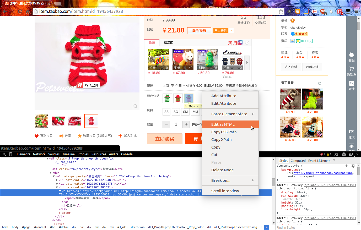Viewport: 361px width, 230px height.
Task: Expand the Force Element State submenu
Action: [x=230, y=114]
